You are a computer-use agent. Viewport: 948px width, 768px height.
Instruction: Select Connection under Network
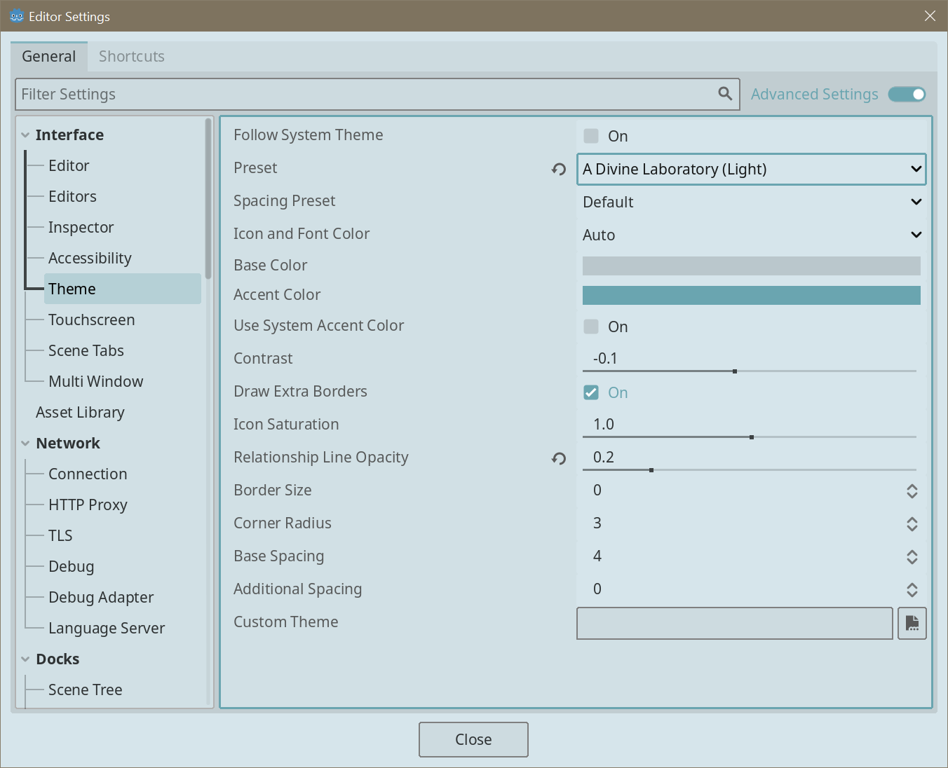tap(88, 474)
